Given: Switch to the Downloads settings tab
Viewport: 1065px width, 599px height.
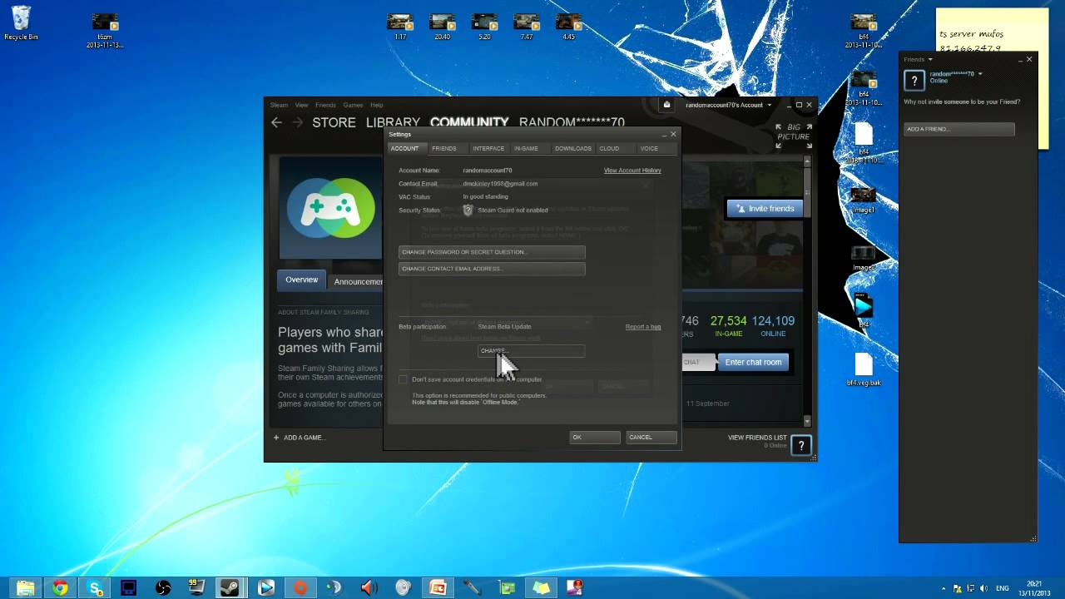Looking at the screenshot, I should [x=573, y=148].
